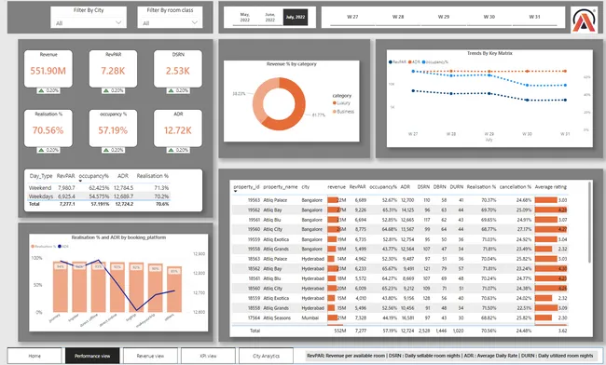The height and width of the screenshot is (365, 606).
Task: Click the sort arrow under property_id header
Action: coord(235,191)
